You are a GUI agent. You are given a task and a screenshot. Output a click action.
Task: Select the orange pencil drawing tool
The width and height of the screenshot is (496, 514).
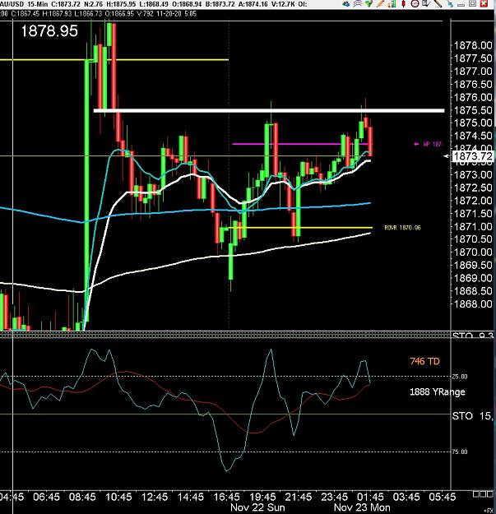pyautogui.click(x=380, y=4)
